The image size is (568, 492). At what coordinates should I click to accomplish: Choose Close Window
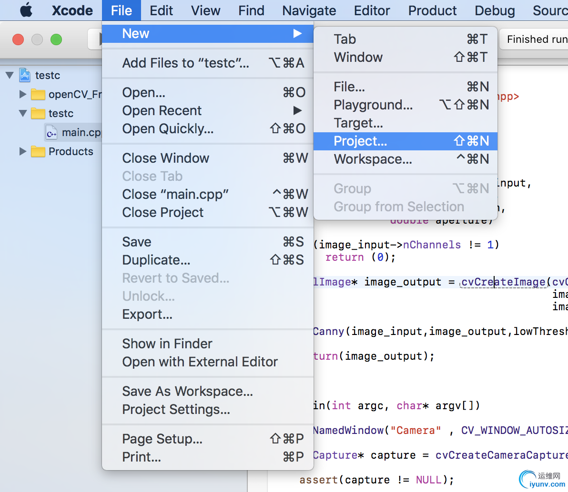[208, 158]
